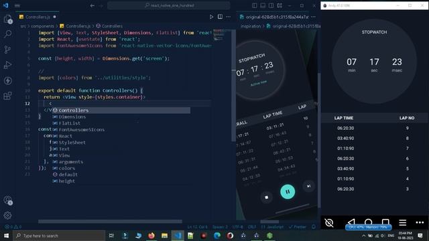Screen dimensions: 429x241
Task: Click the CRLF end-of-line status entry
Action: pos(252,227)
